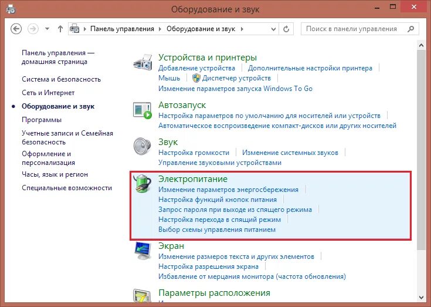Image resolution: width=431 pixels, height=307 pixels.
Task: Click Настройка разрешения экрана link
Action: pyautogui.click(x=208, y=266)
